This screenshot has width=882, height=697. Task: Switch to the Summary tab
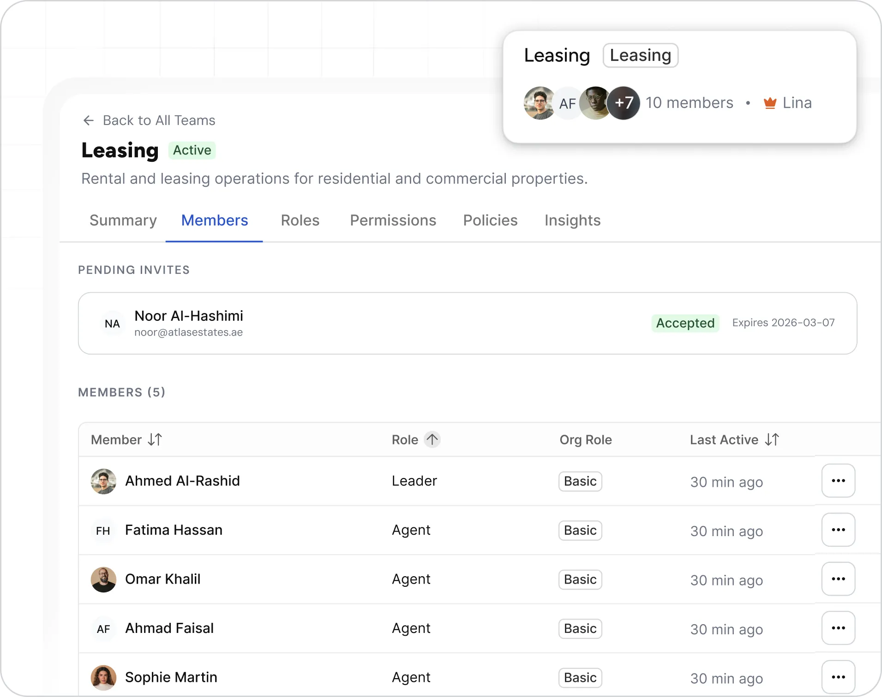click(x=123, y=220)
